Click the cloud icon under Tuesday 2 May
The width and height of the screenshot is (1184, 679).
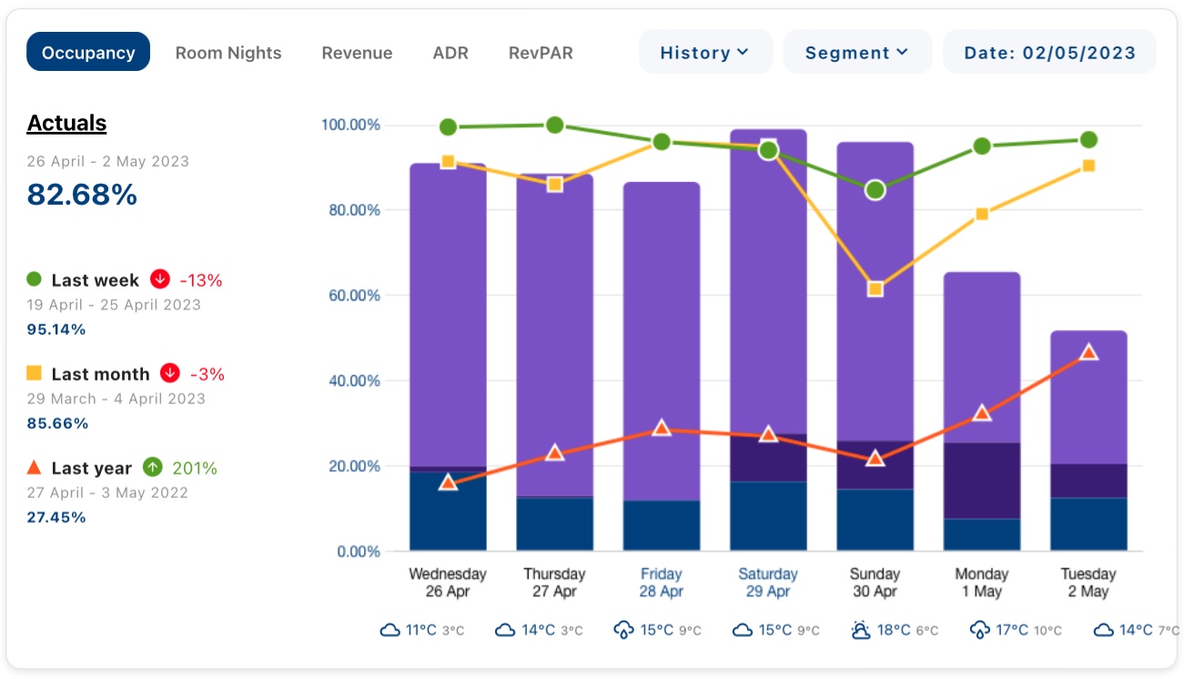point(1104,630)
